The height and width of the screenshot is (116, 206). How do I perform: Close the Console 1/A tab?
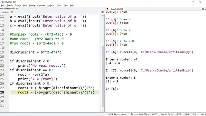[122, 9]
